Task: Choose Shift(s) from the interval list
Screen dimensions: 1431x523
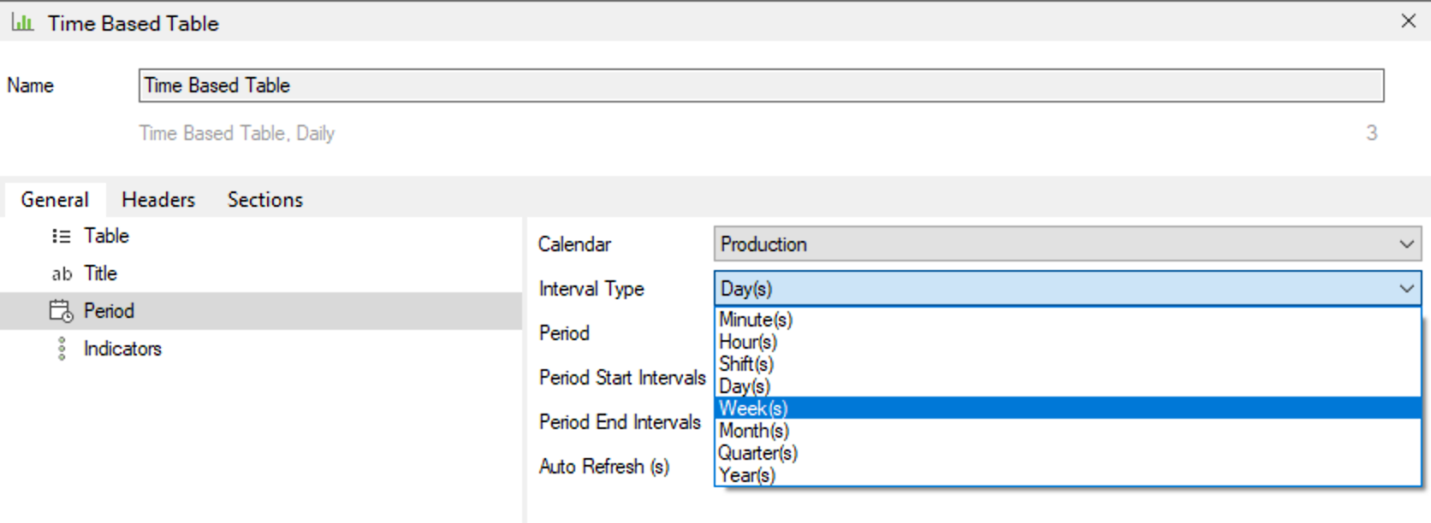Action: (x=1067, y=364)
